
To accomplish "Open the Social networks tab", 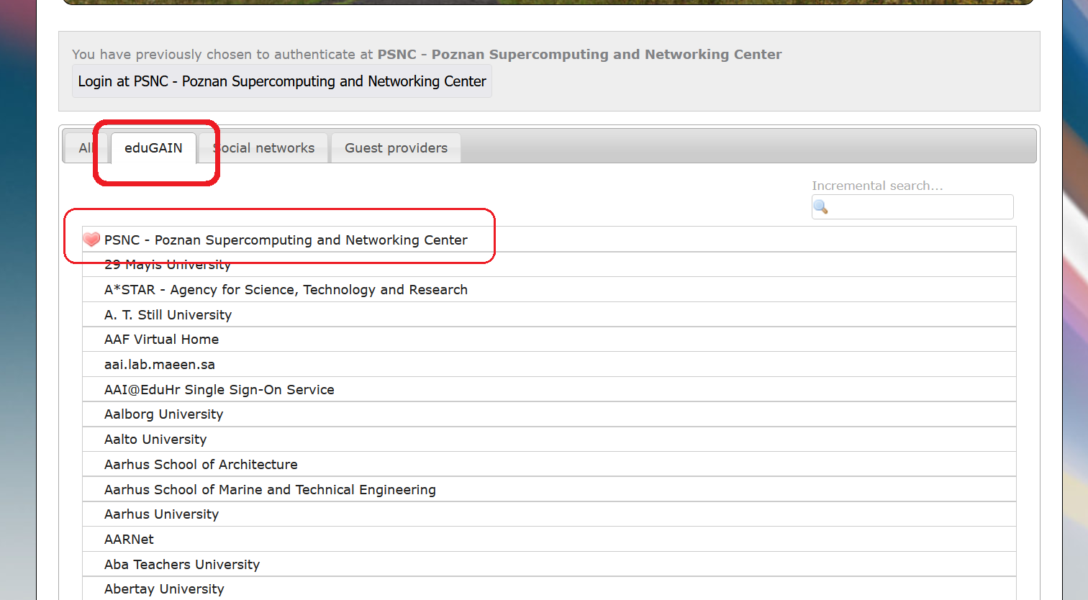I will click(x=263, y=148).
